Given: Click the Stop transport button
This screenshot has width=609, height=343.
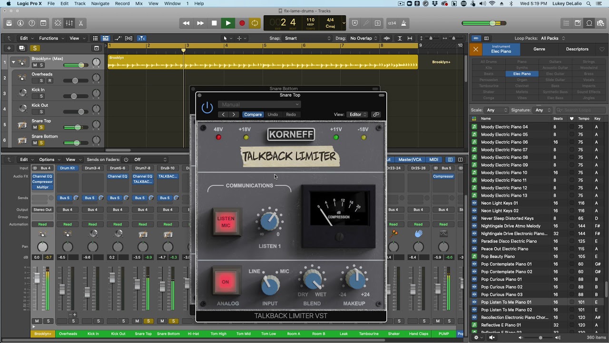Looking at the screenshot, I should pos(214,23).
